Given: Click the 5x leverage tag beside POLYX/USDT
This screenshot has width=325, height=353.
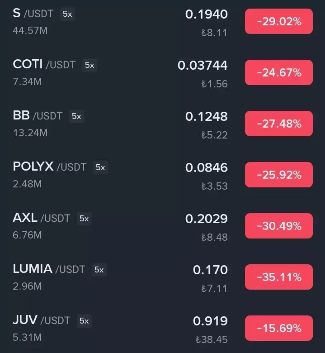Looking at the screenshot, I should (x=100, y=167).
